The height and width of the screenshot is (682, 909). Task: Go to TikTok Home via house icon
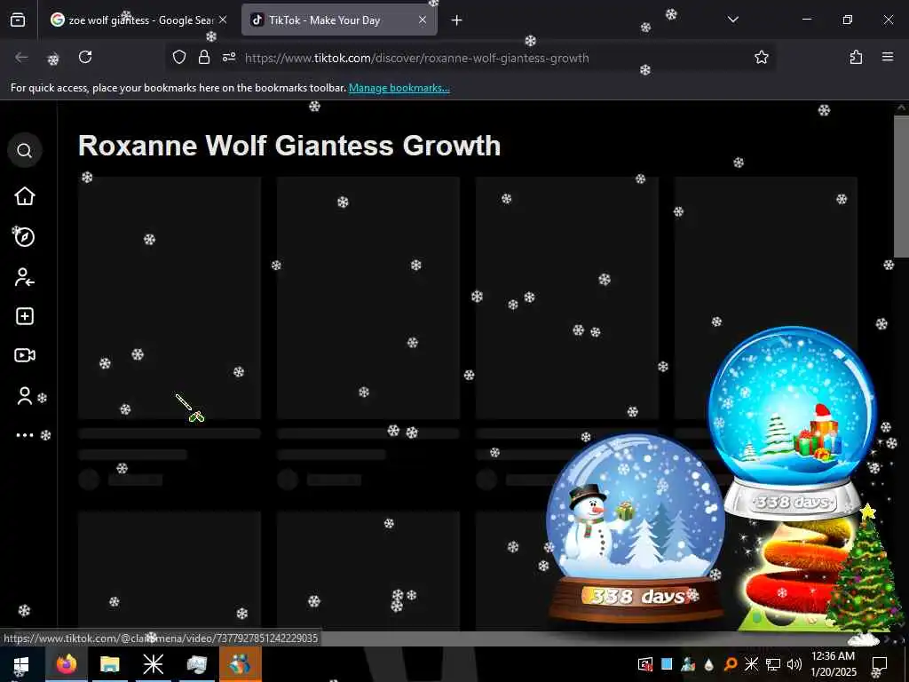pos(24,196)
